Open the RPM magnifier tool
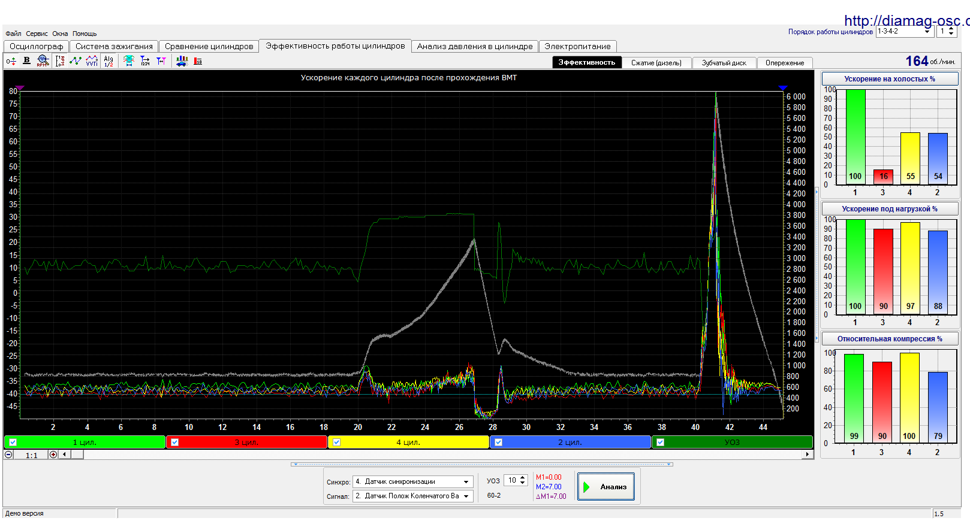The width and height of the screenshot is (970, 521). (x=43, y=60)
